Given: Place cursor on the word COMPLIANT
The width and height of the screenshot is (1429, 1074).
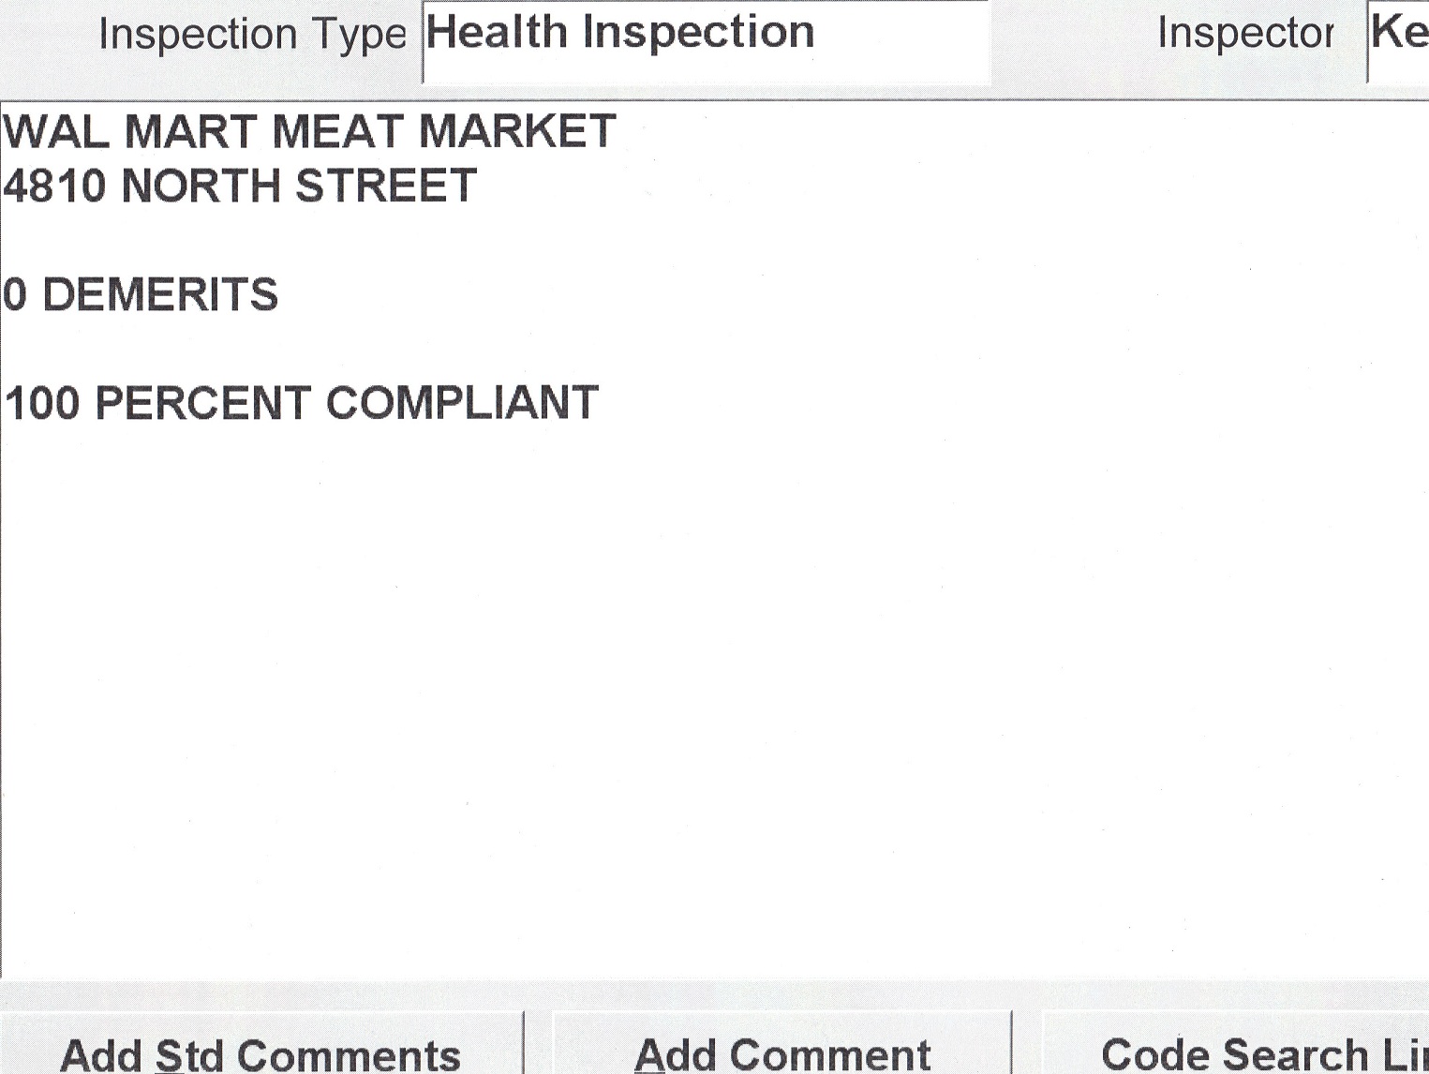Looking at the screenshot, I should 462,404.
